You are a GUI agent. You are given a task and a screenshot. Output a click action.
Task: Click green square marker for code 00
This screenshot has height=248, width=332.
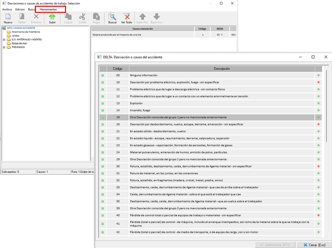[x=102, y=75]
